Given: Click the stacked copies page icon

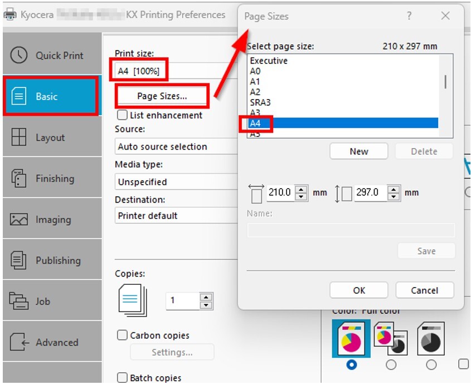Looking at the screenshot, I should click(x=133, y=300).
